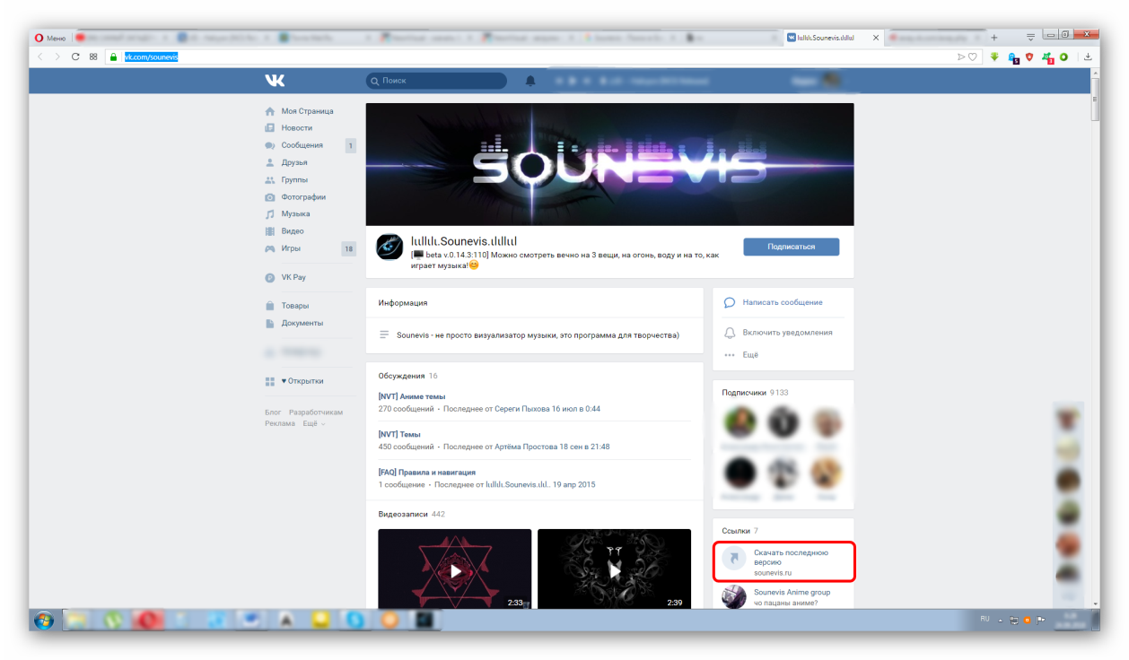Click the Открытки grid icon
The width and height of the screenshot is (1129, 660).
[270, 381]
